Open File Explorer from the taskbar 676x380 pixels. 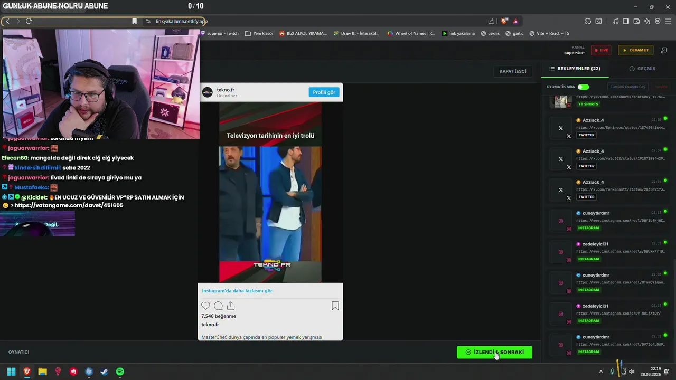(x=42, y=372)
